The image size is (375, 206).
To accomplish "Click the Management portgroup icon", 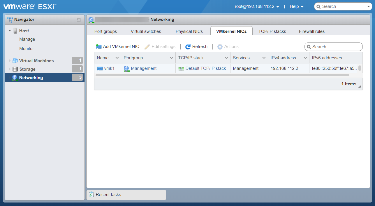I will pos(126,68).
